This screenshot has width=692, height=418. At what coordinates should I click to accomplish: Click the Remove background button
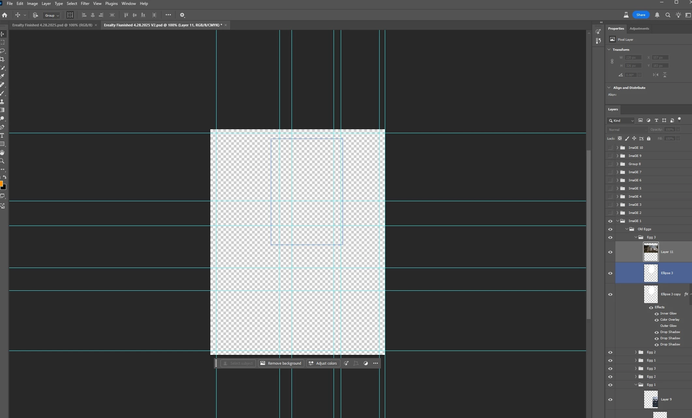click(281, 363)
